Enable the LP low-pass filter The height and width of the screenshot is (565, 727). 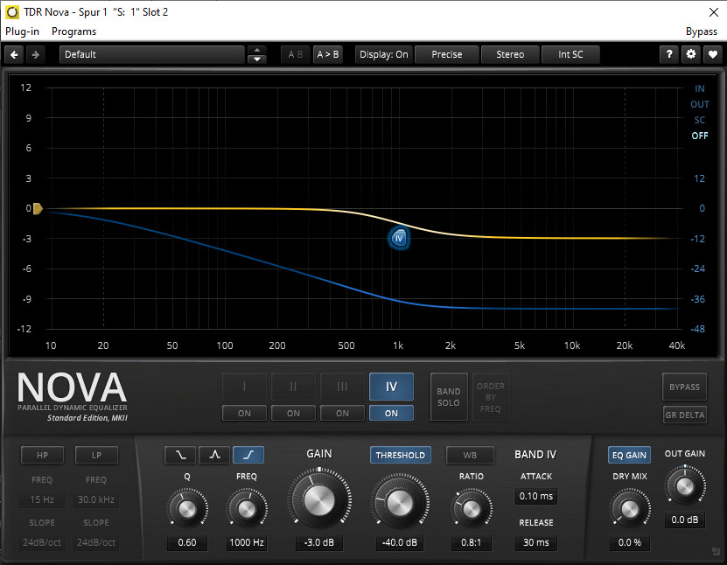tap(96, 455)
